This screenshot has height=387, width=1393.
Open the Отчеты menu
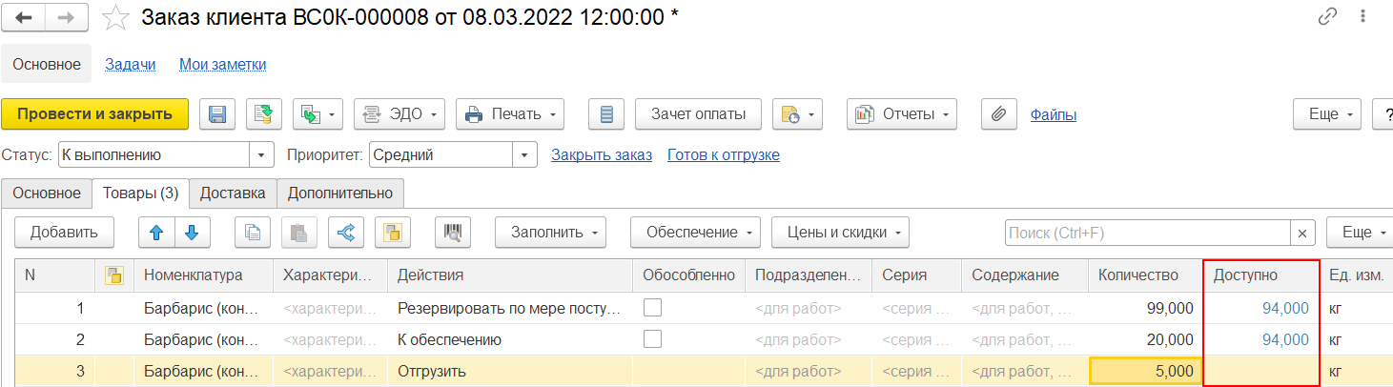tap(901, 114)
